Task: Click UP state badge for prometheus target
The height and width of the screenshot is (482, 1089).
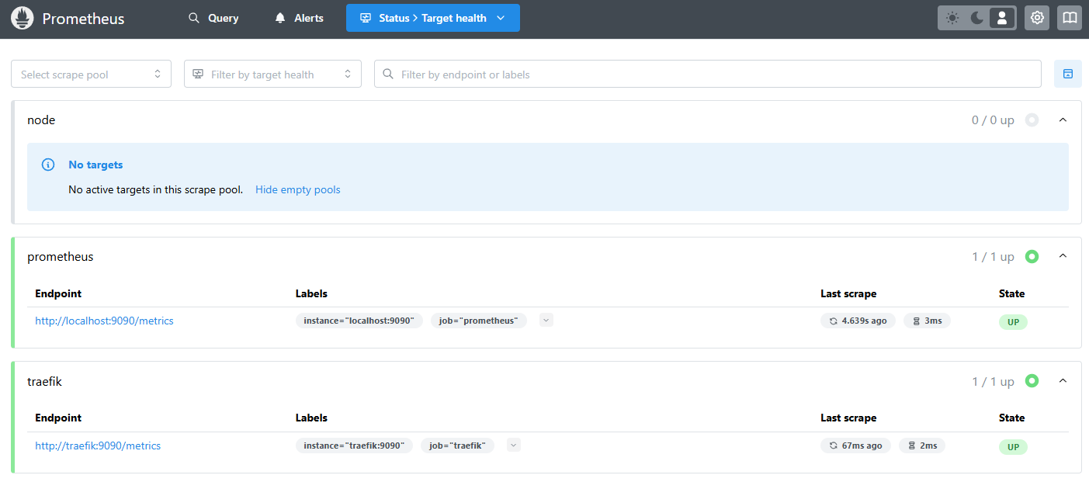Action: (1013, 321)
